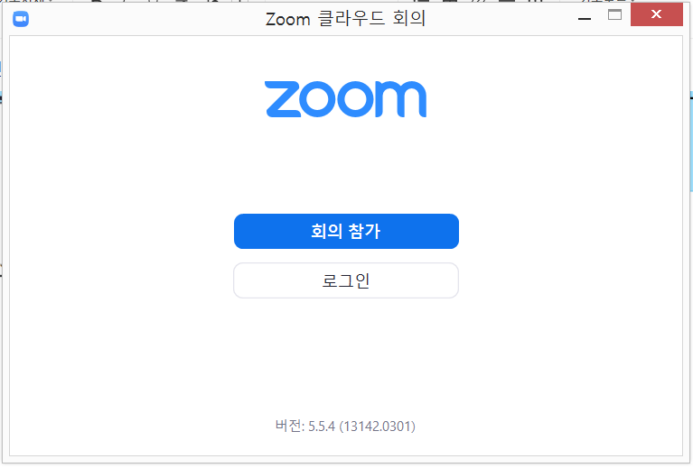Minimize the Zoom cloud meeting window
This screenshot has width=693, height=468.
[585, 19]
